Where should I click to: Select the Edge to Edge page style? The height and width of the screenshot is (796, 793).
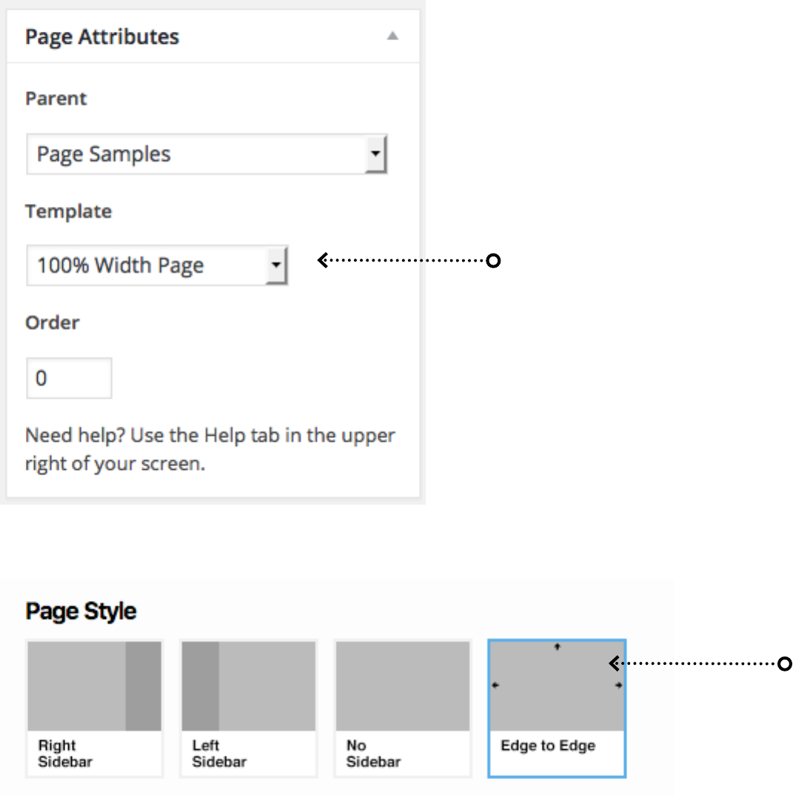[556, 747]
